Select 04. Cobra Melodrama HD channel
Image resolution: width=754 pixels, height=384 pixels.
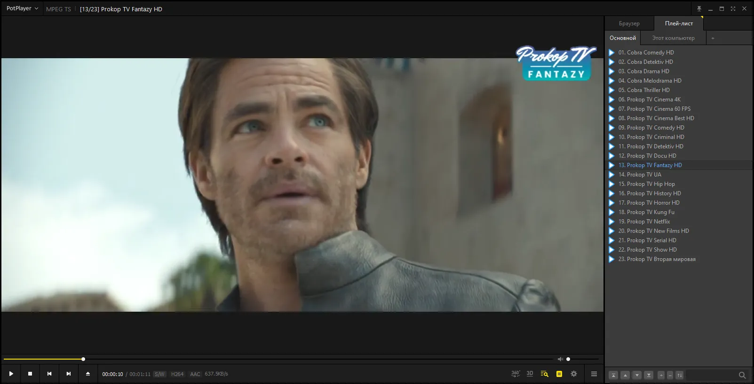(x=679, y=81)
